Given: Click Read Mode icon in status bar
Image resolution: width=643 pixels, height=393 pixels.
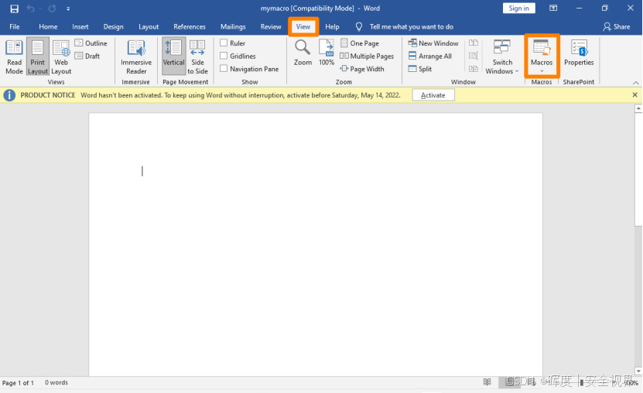Looking at the screenshot, I should pyautogui.click(x=487, y=382).
